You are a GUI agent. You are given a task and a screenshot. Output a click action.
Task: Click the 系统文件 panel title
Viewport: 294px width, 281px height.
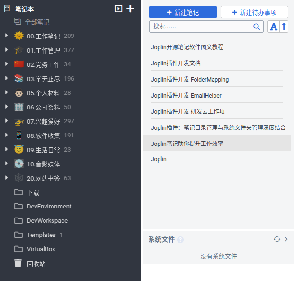point(161,239)
